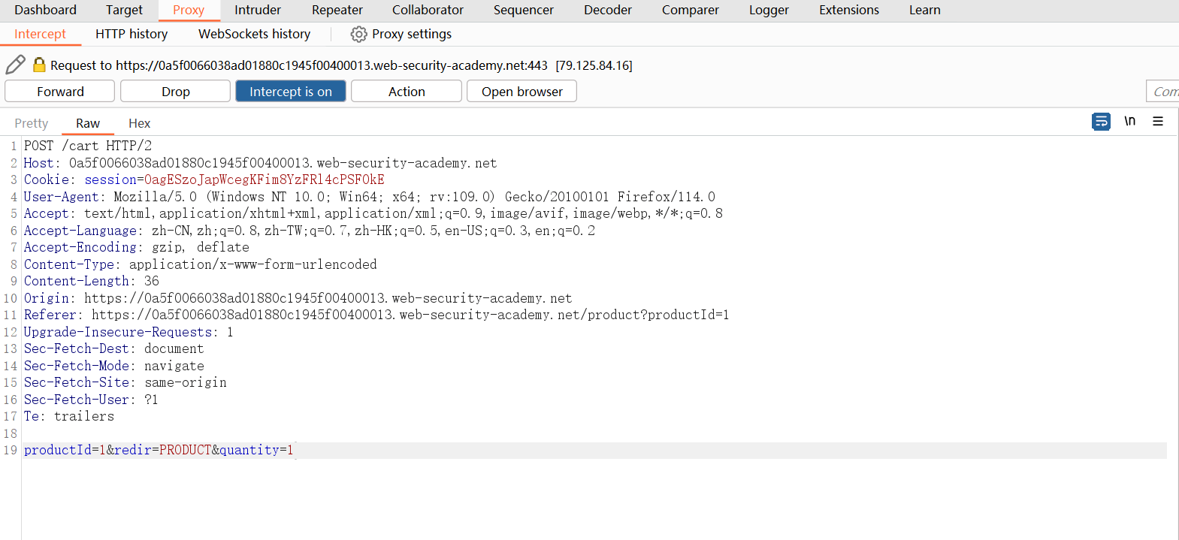Open the Repeater tab
This screenshot has height=540, width=1179.
coord(337,11)
